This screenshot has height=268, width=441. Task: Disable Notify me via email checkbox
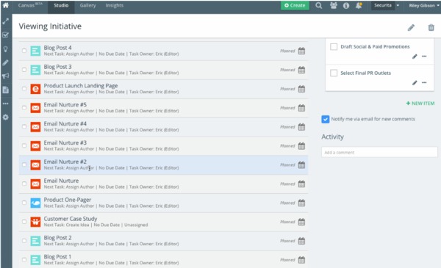pos(326,119)
